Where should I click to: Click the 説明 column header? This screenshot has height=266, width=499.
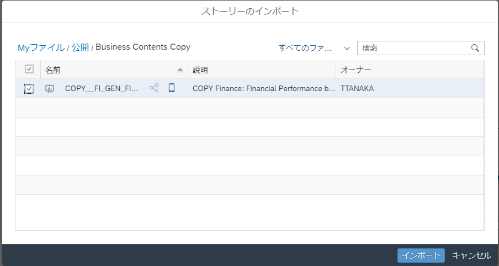200,70
